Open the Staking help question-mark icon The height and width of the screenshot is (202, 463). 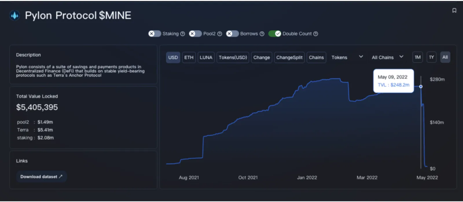pyautogui.click(x=183, y=34)
